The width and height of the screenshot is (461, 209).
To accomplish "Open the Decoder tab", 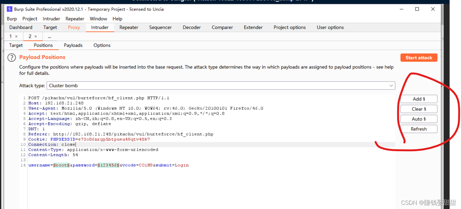I will tap(192, 27).
